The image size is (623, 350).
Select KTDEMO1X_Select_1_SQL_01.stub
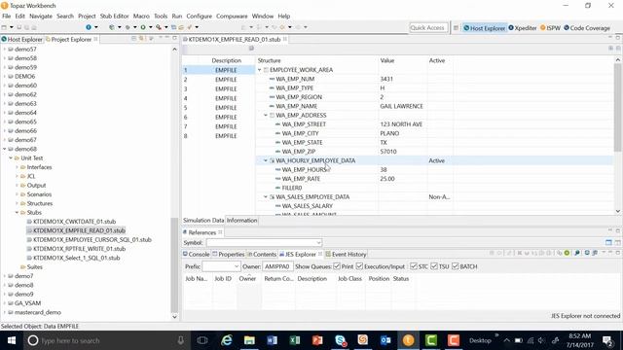(76, 258)
